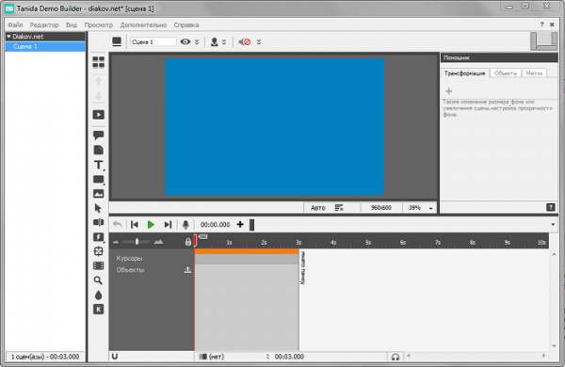Click the upload icon in Объекты row

click(187, 270)
